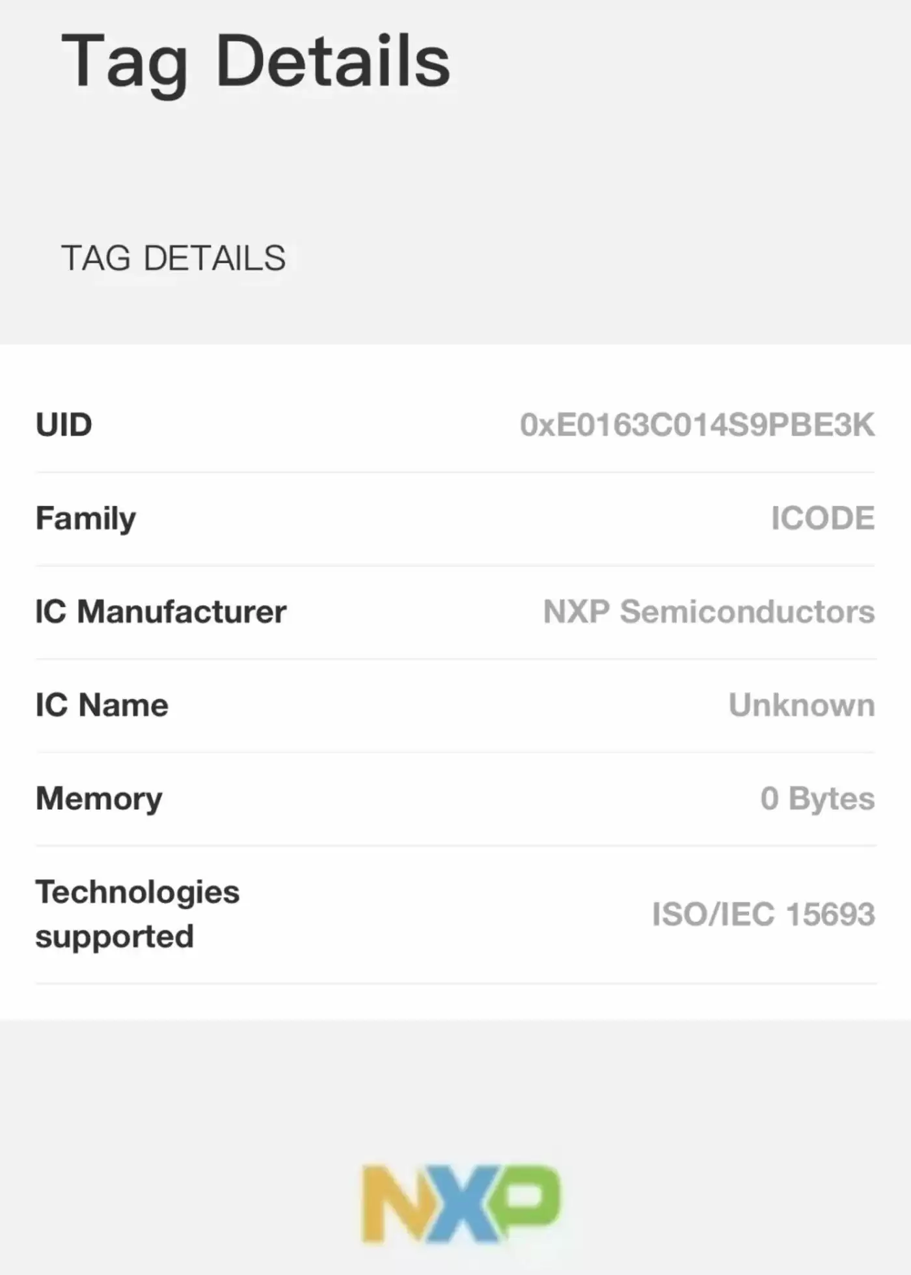Select the ISO/IEC text in technologies value
Image resolution: width=911 pixels, height=1275 pixels.
(x=713, y=914)
